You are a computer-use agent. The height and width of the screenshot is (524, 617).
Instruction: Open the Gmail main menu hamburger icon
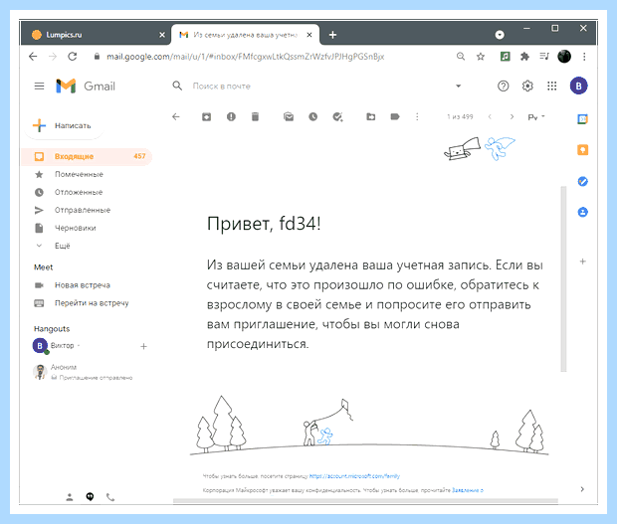coord(39,86)
